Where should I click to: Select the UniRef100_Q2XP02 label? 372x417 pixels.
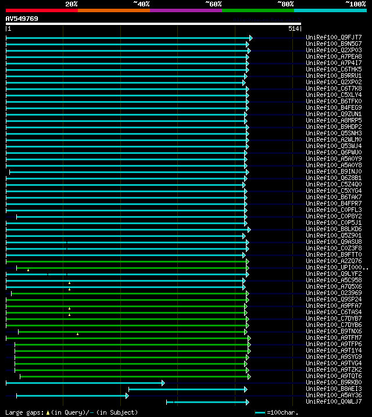pos(334,82)
